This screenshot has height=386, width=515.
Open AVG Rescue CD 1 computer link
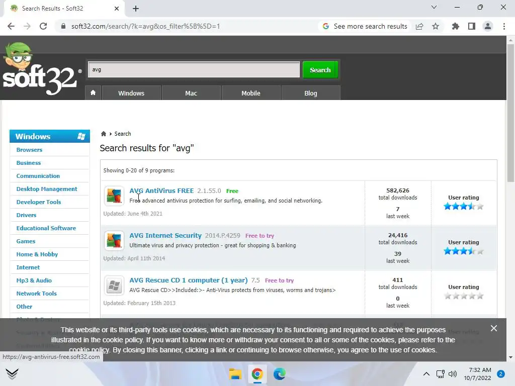point(189,280)
